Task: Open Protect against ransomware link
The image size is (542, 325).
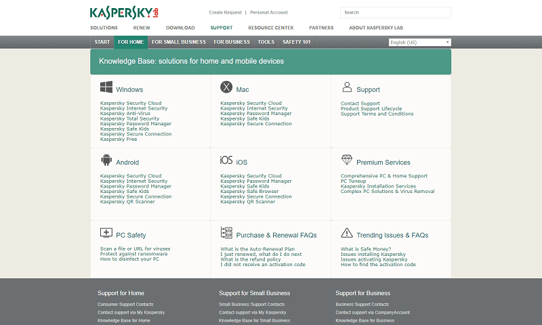Action: (133, 254)
